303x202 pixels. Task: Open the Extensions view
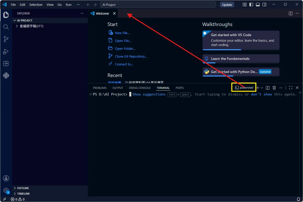(x=6, y=64)
